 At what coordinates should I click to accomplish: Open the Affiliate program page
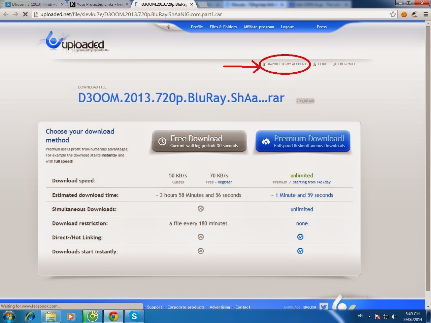[x=259, y=27]
